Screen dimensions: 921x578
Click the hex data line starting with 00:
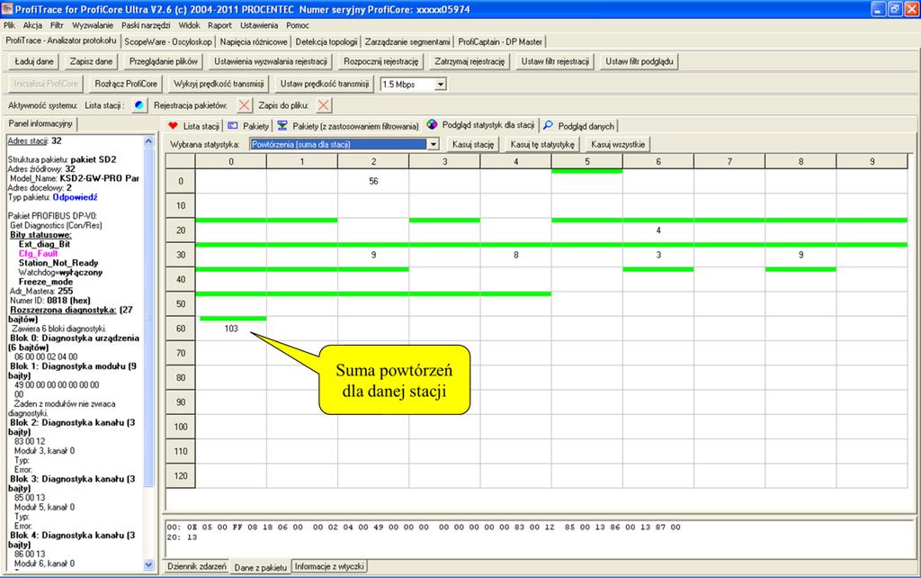(424, 527)
